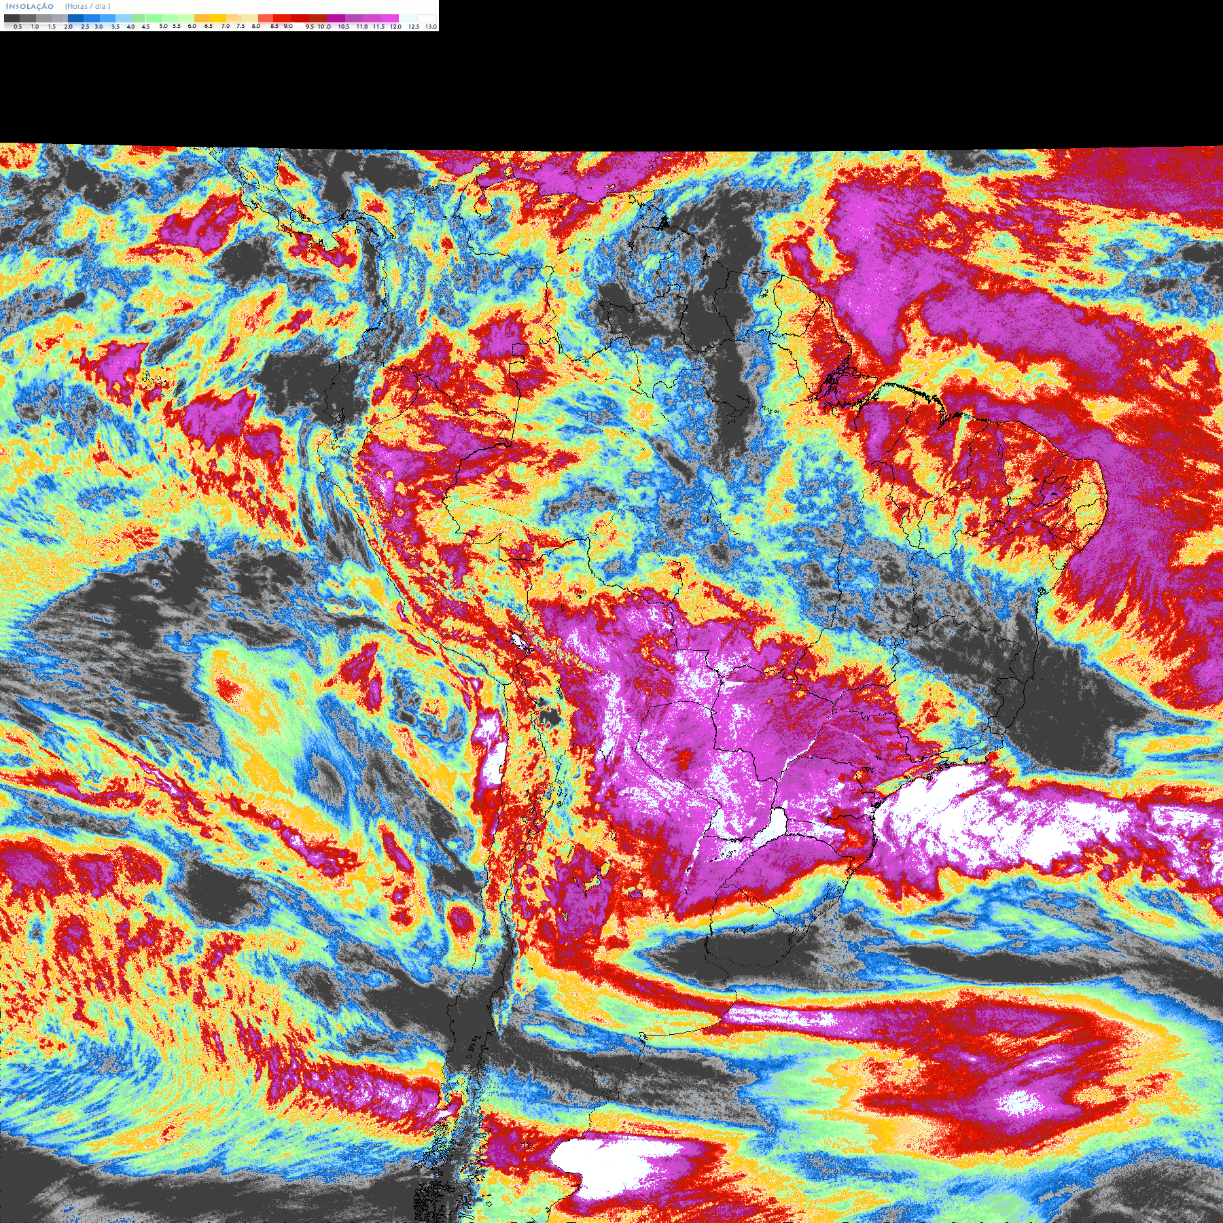Click the 11.5 legend value

(378, 26)
